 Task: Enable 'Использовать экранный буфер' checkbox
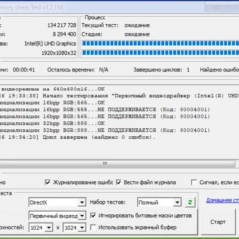coord(93,227)
